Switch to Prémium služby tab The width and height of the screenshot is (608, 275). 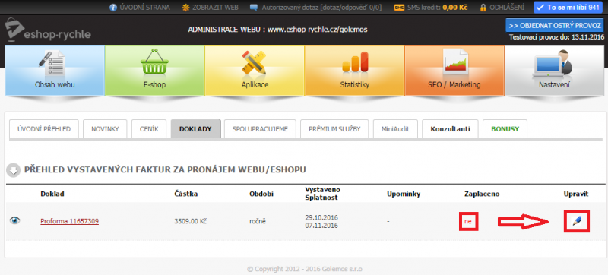pyautogui.click(x=334, y=129)
